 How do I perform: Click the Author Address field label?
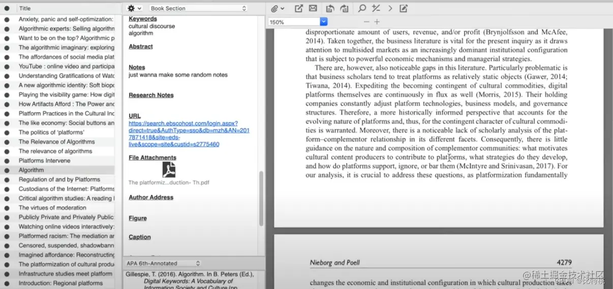(151, 197)
